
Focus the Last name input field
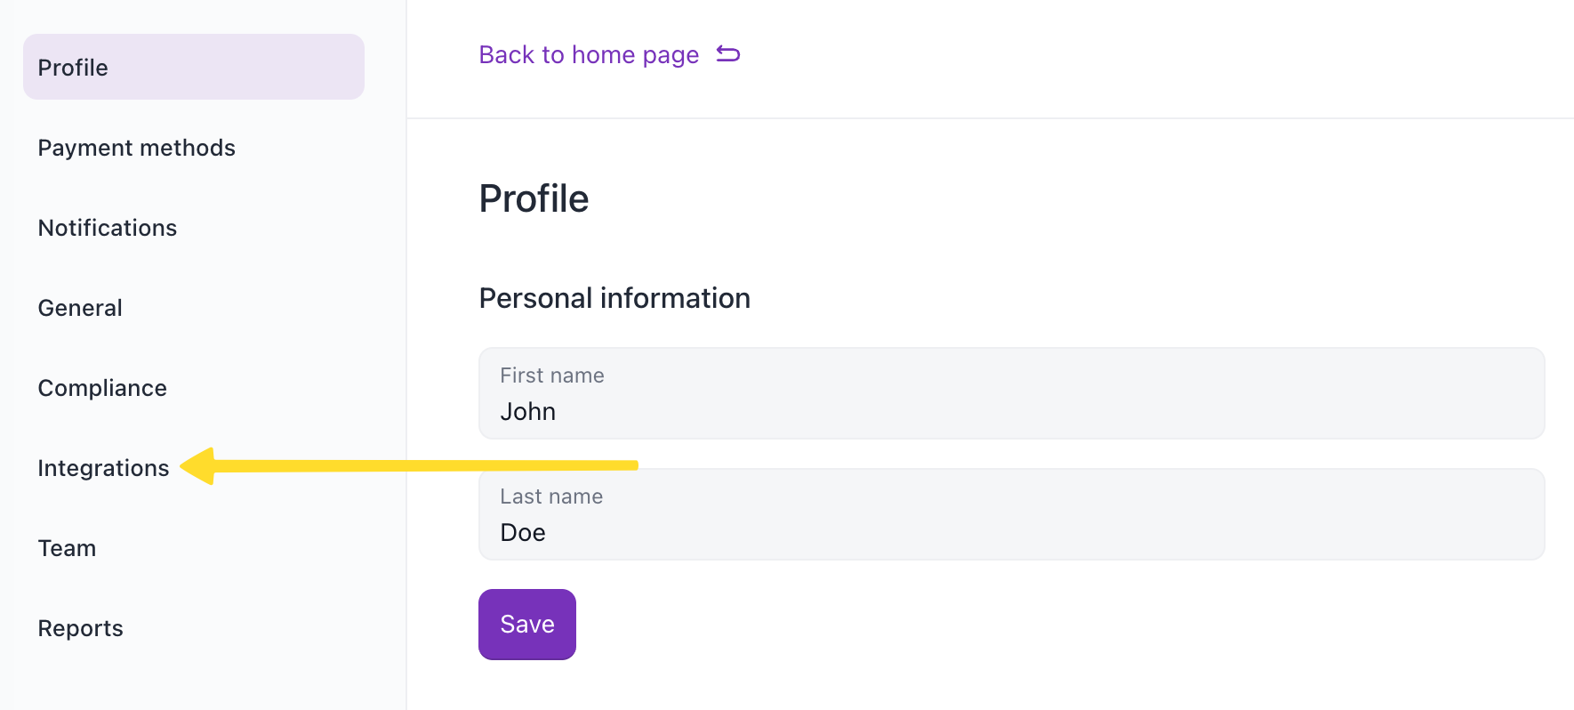[x=1011, y=514]
